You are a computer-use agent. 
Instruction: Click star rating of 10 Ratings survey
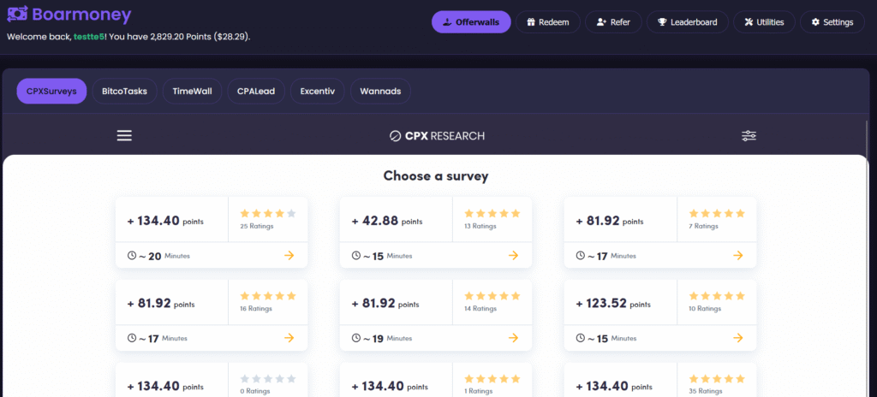coord(717,295)
